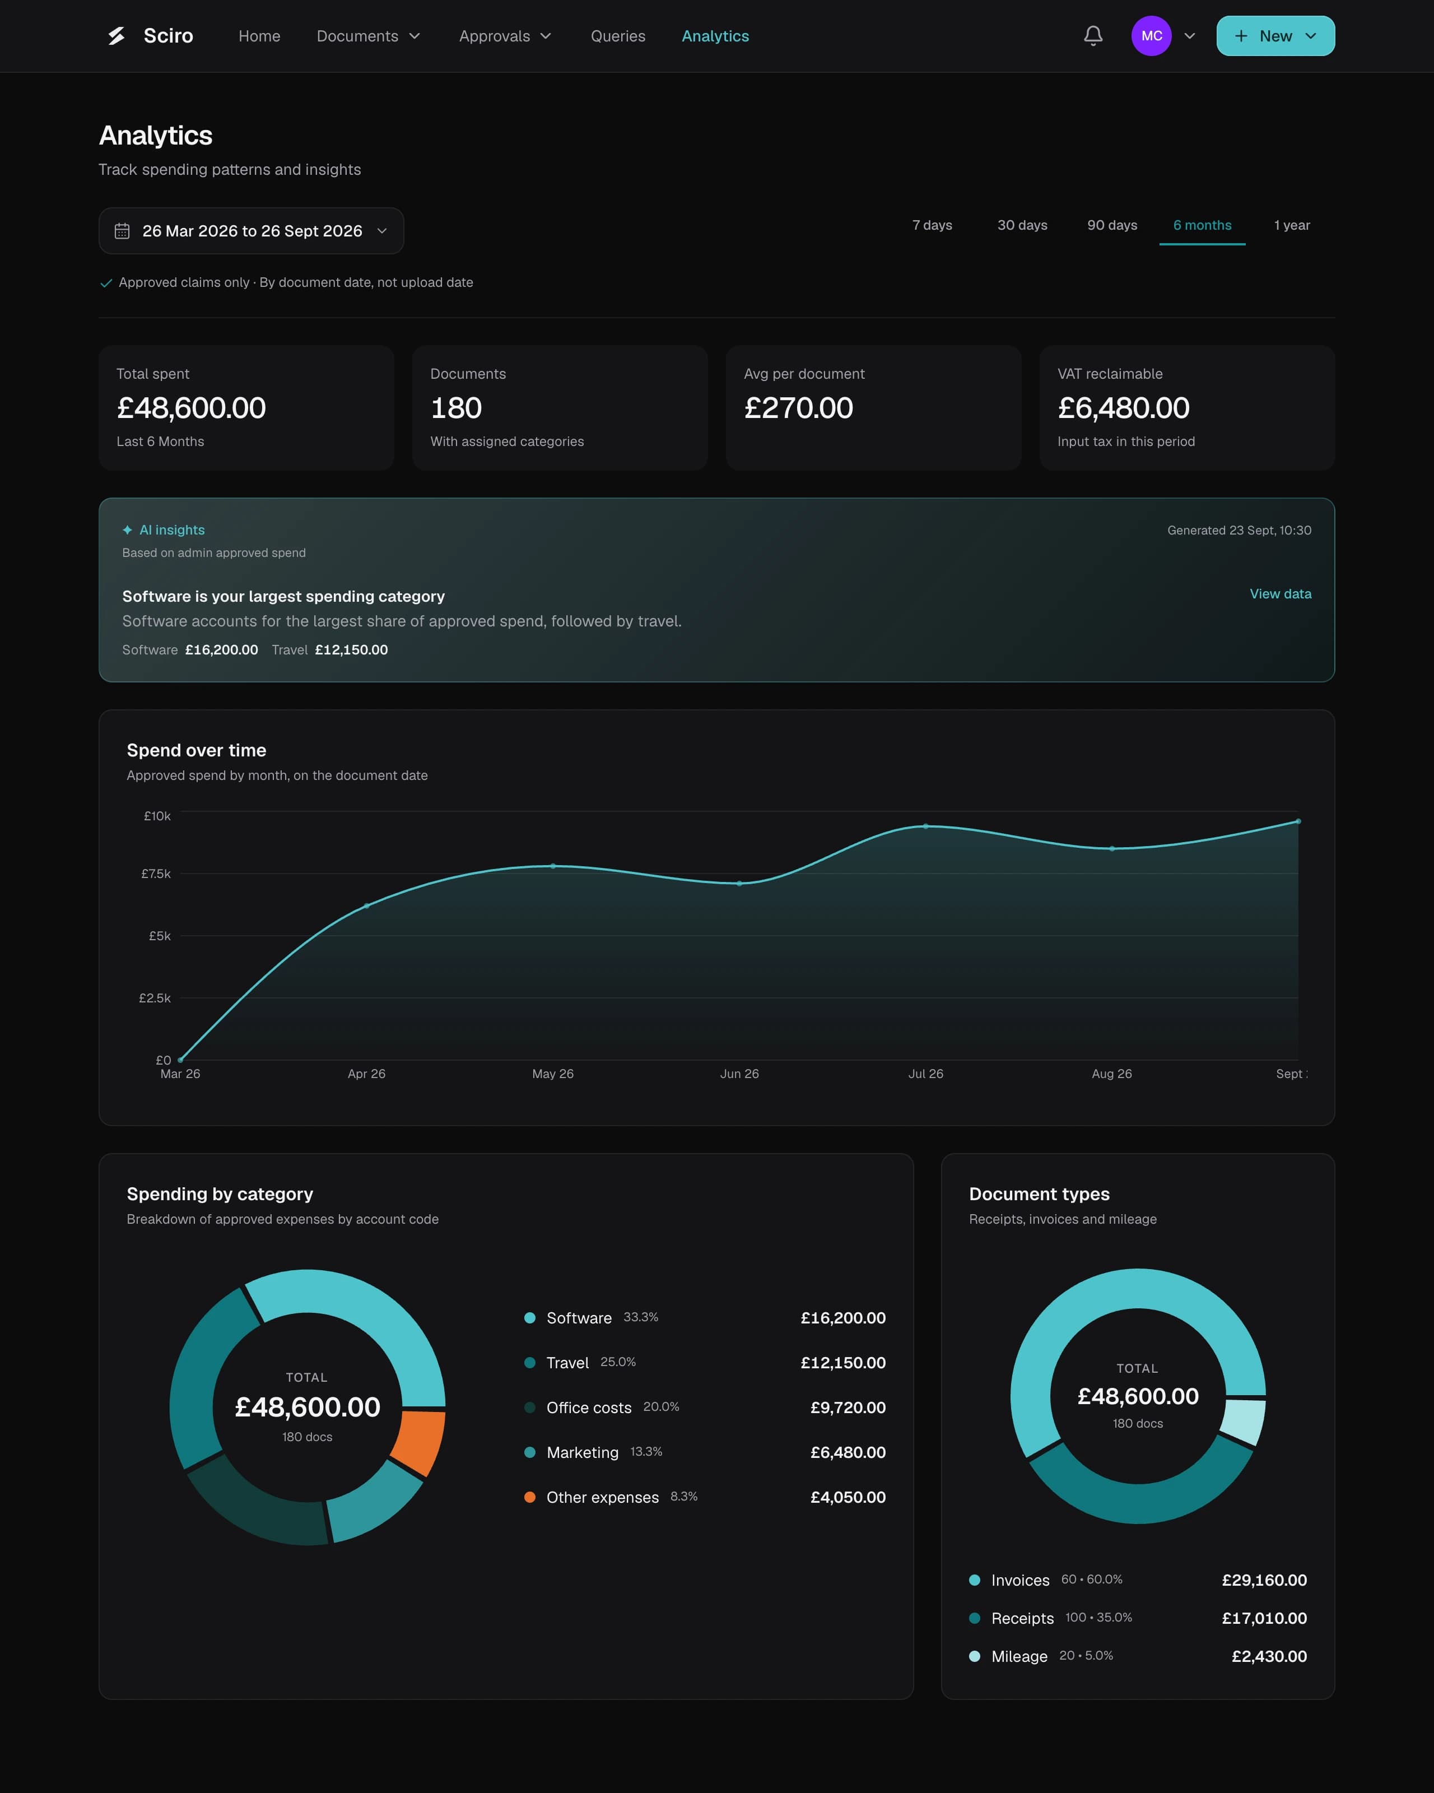Click the Invoices £29,160.00 amount

(1264, 1580)
